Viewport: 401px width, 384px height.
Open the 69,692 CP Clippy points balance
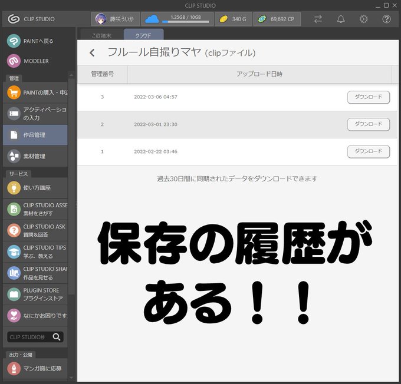pos(277,19)
